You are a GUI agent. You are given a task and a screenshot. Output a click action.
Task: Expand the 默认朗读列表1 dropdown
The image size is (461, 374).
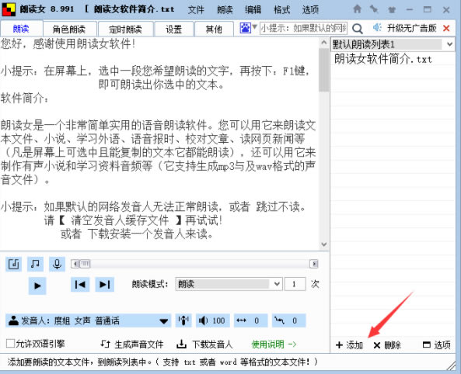[x=393, y=44]
